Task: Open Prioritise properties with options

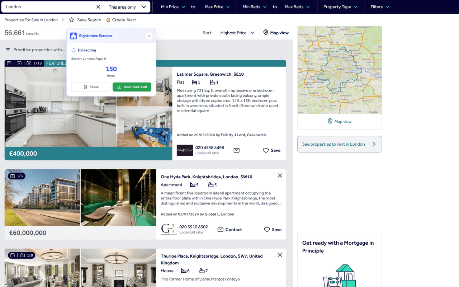Action: 35,50
